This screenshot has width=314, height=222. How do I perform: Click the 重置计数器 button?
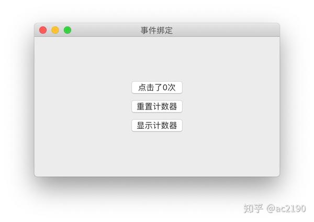click(x=157, y=106)
